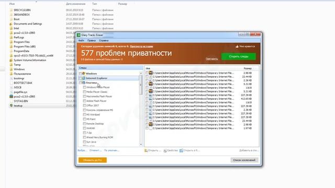Click the locked Documents and Settings folder icon
The width and height of the screenshot is (335, 188).
11,24
